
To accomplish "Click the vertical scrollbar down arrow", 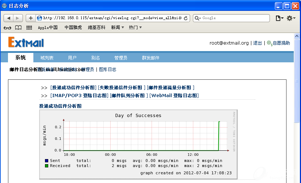I will [x=297, y=179].
